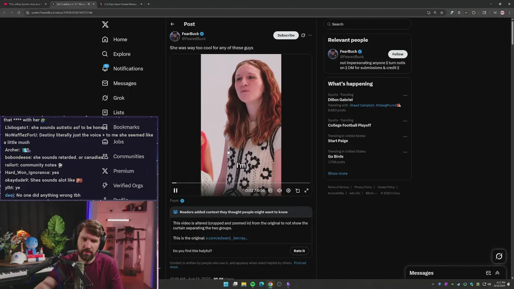
Task: Open video playback settings gear
Action: coord(288,191)
